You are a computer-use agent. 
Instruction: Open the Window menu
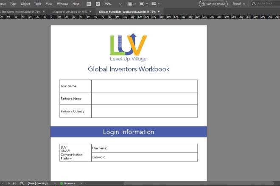pos(62,4)
